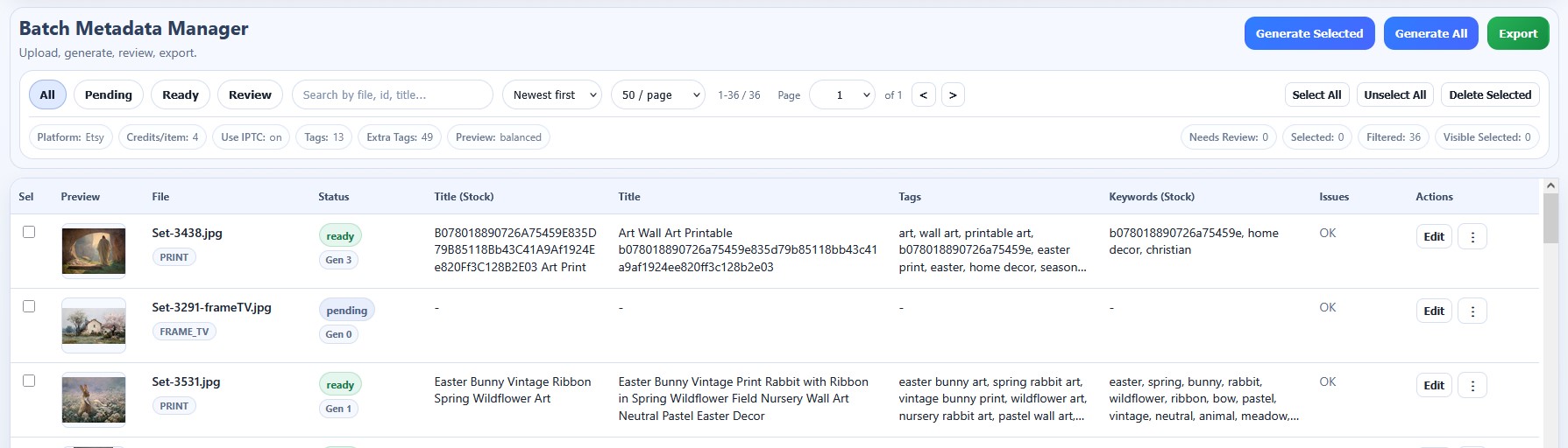
Task: Switch to the All filter tab
Action: coord(47,94)
